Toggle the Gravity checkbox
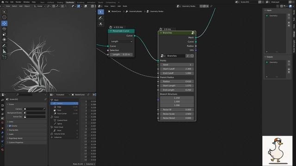This screenshot has height=166, width=296. click(x=10, y=126)
